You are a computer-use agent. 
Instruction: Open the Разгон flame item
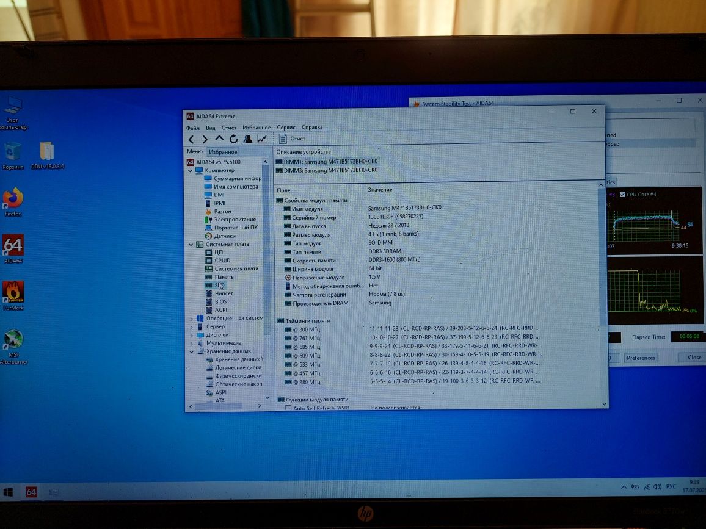[219, 211]
